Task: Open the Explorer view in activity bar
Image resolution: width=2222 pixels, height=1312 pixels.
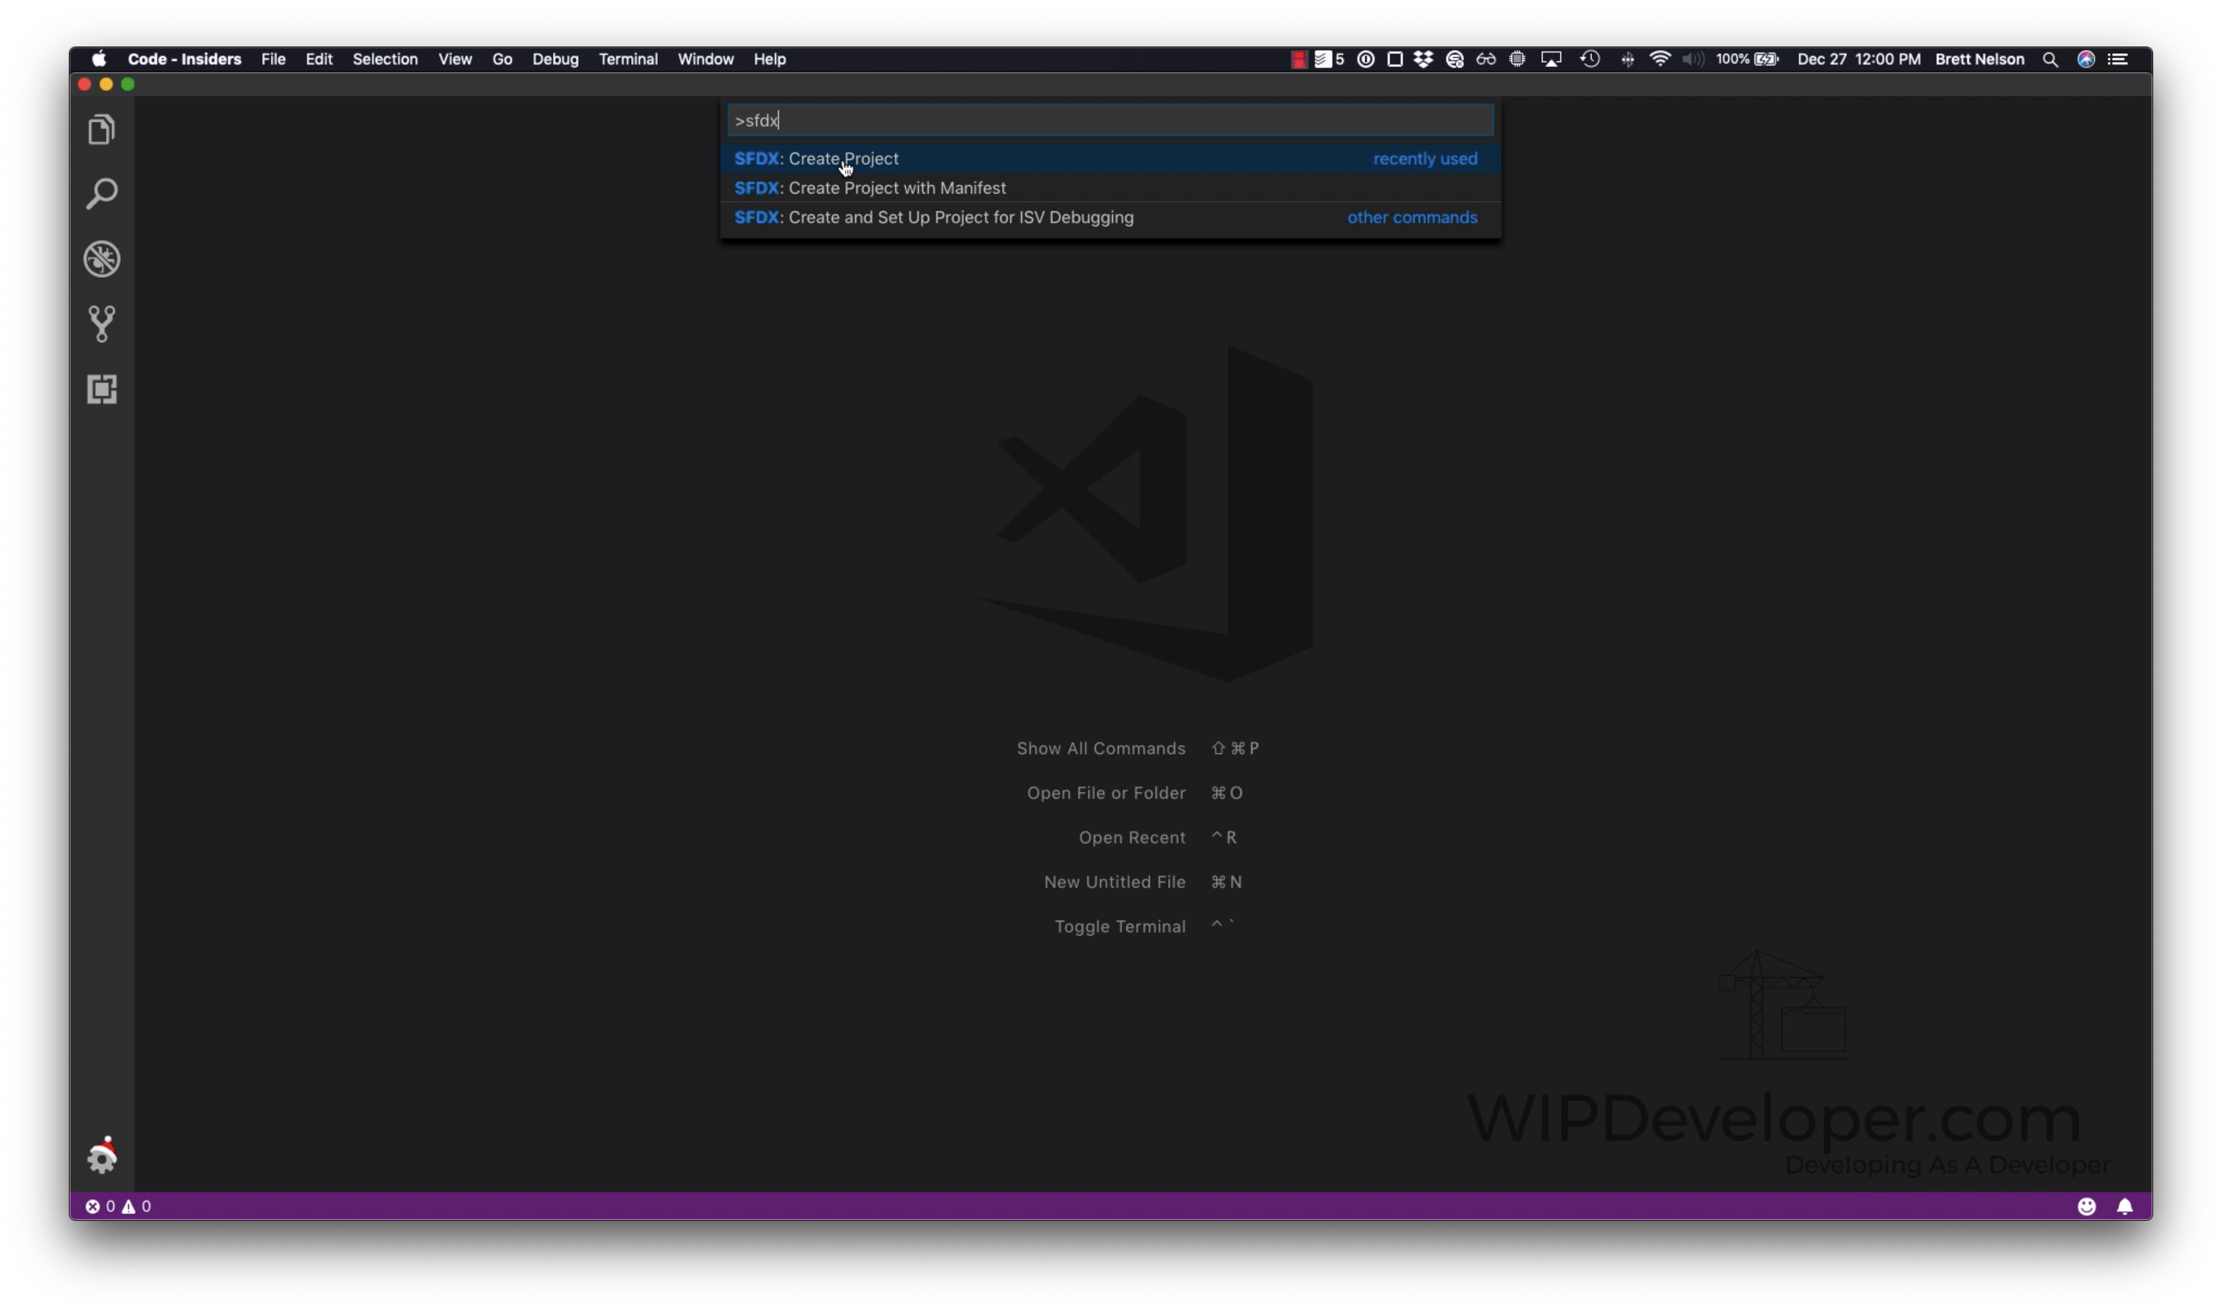Action: pyautogui.click(x=102, y=130)
